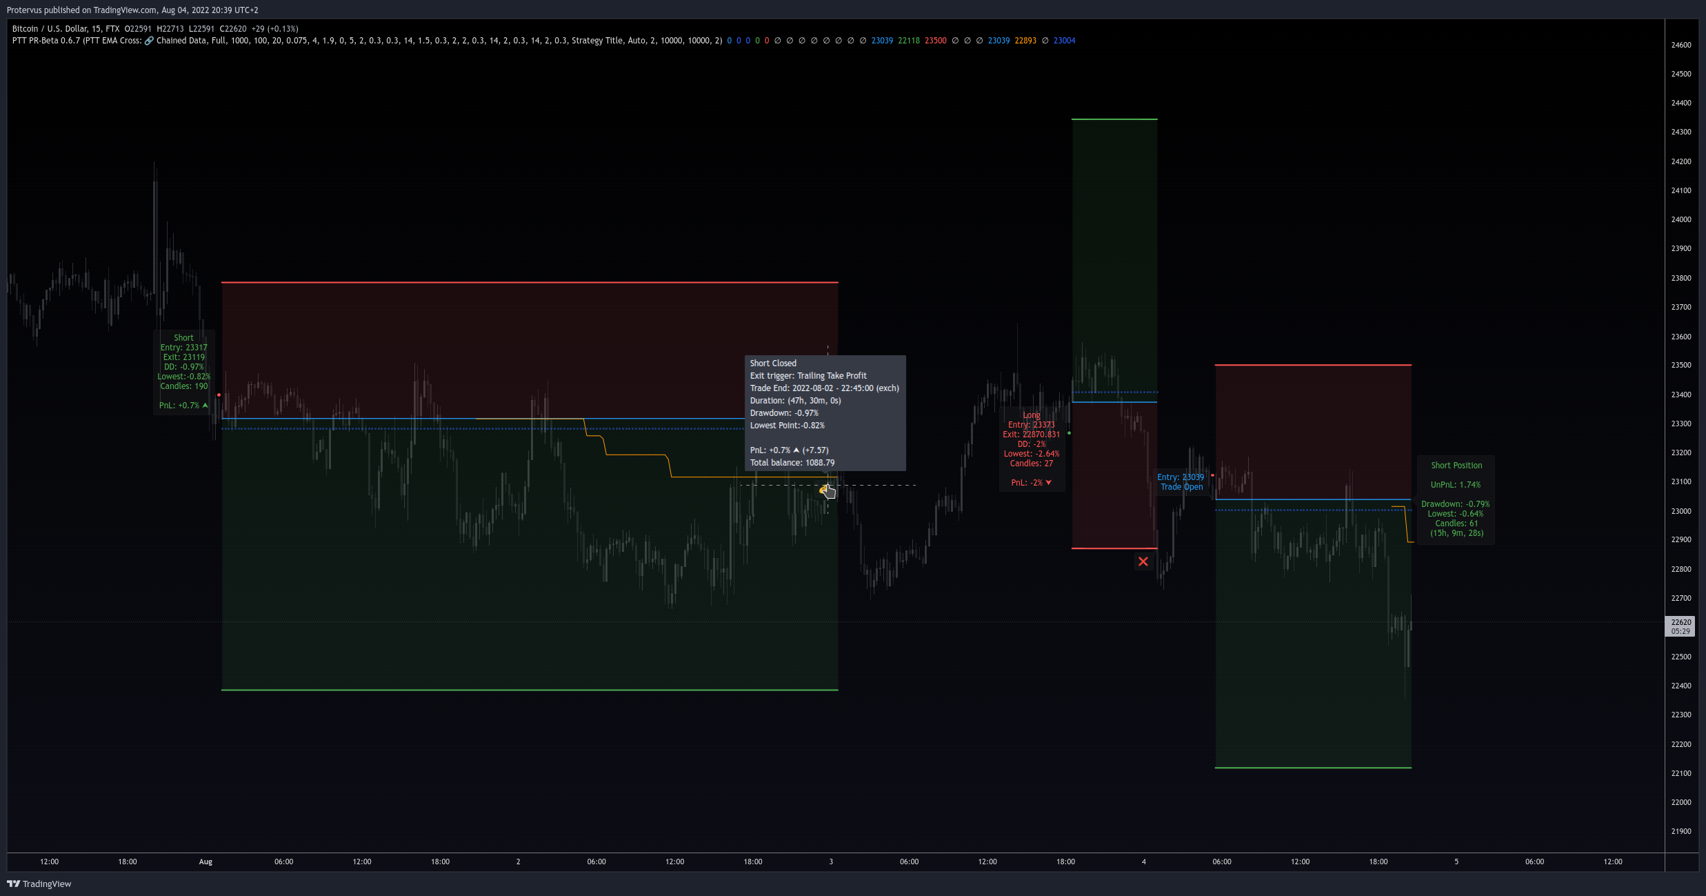The image size is (1706, 896).
Task: Click the Strategy Title parameter in legend
Action: (597, 41)
